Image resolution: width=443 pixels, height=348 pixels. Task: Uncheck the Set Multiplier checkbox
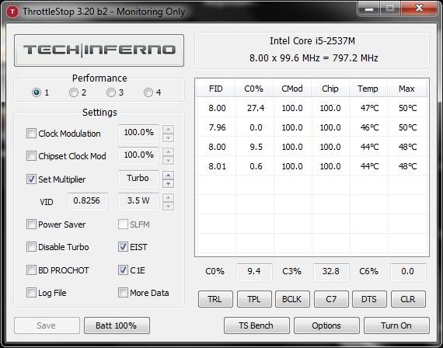point(31,179)
